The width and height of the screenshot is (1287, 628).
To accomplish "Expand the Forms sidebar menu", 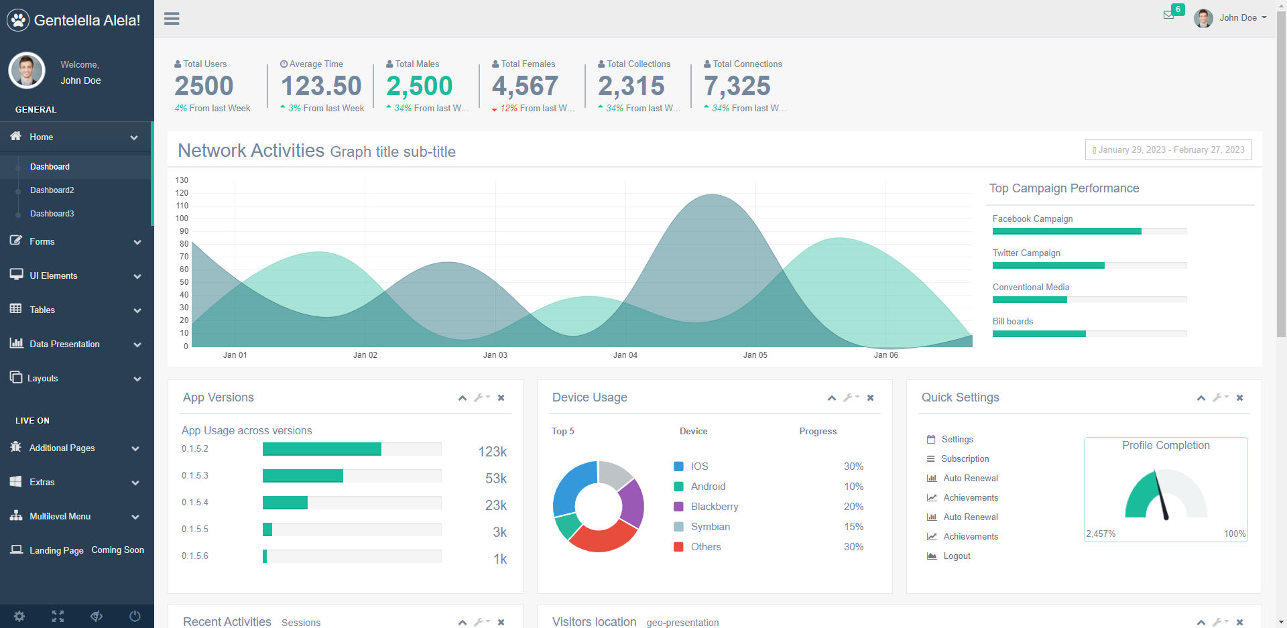I will tap(76, 242).
